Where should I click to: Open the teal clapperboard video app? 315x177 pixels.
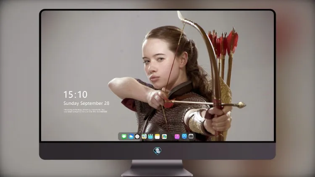click(150, 136)
